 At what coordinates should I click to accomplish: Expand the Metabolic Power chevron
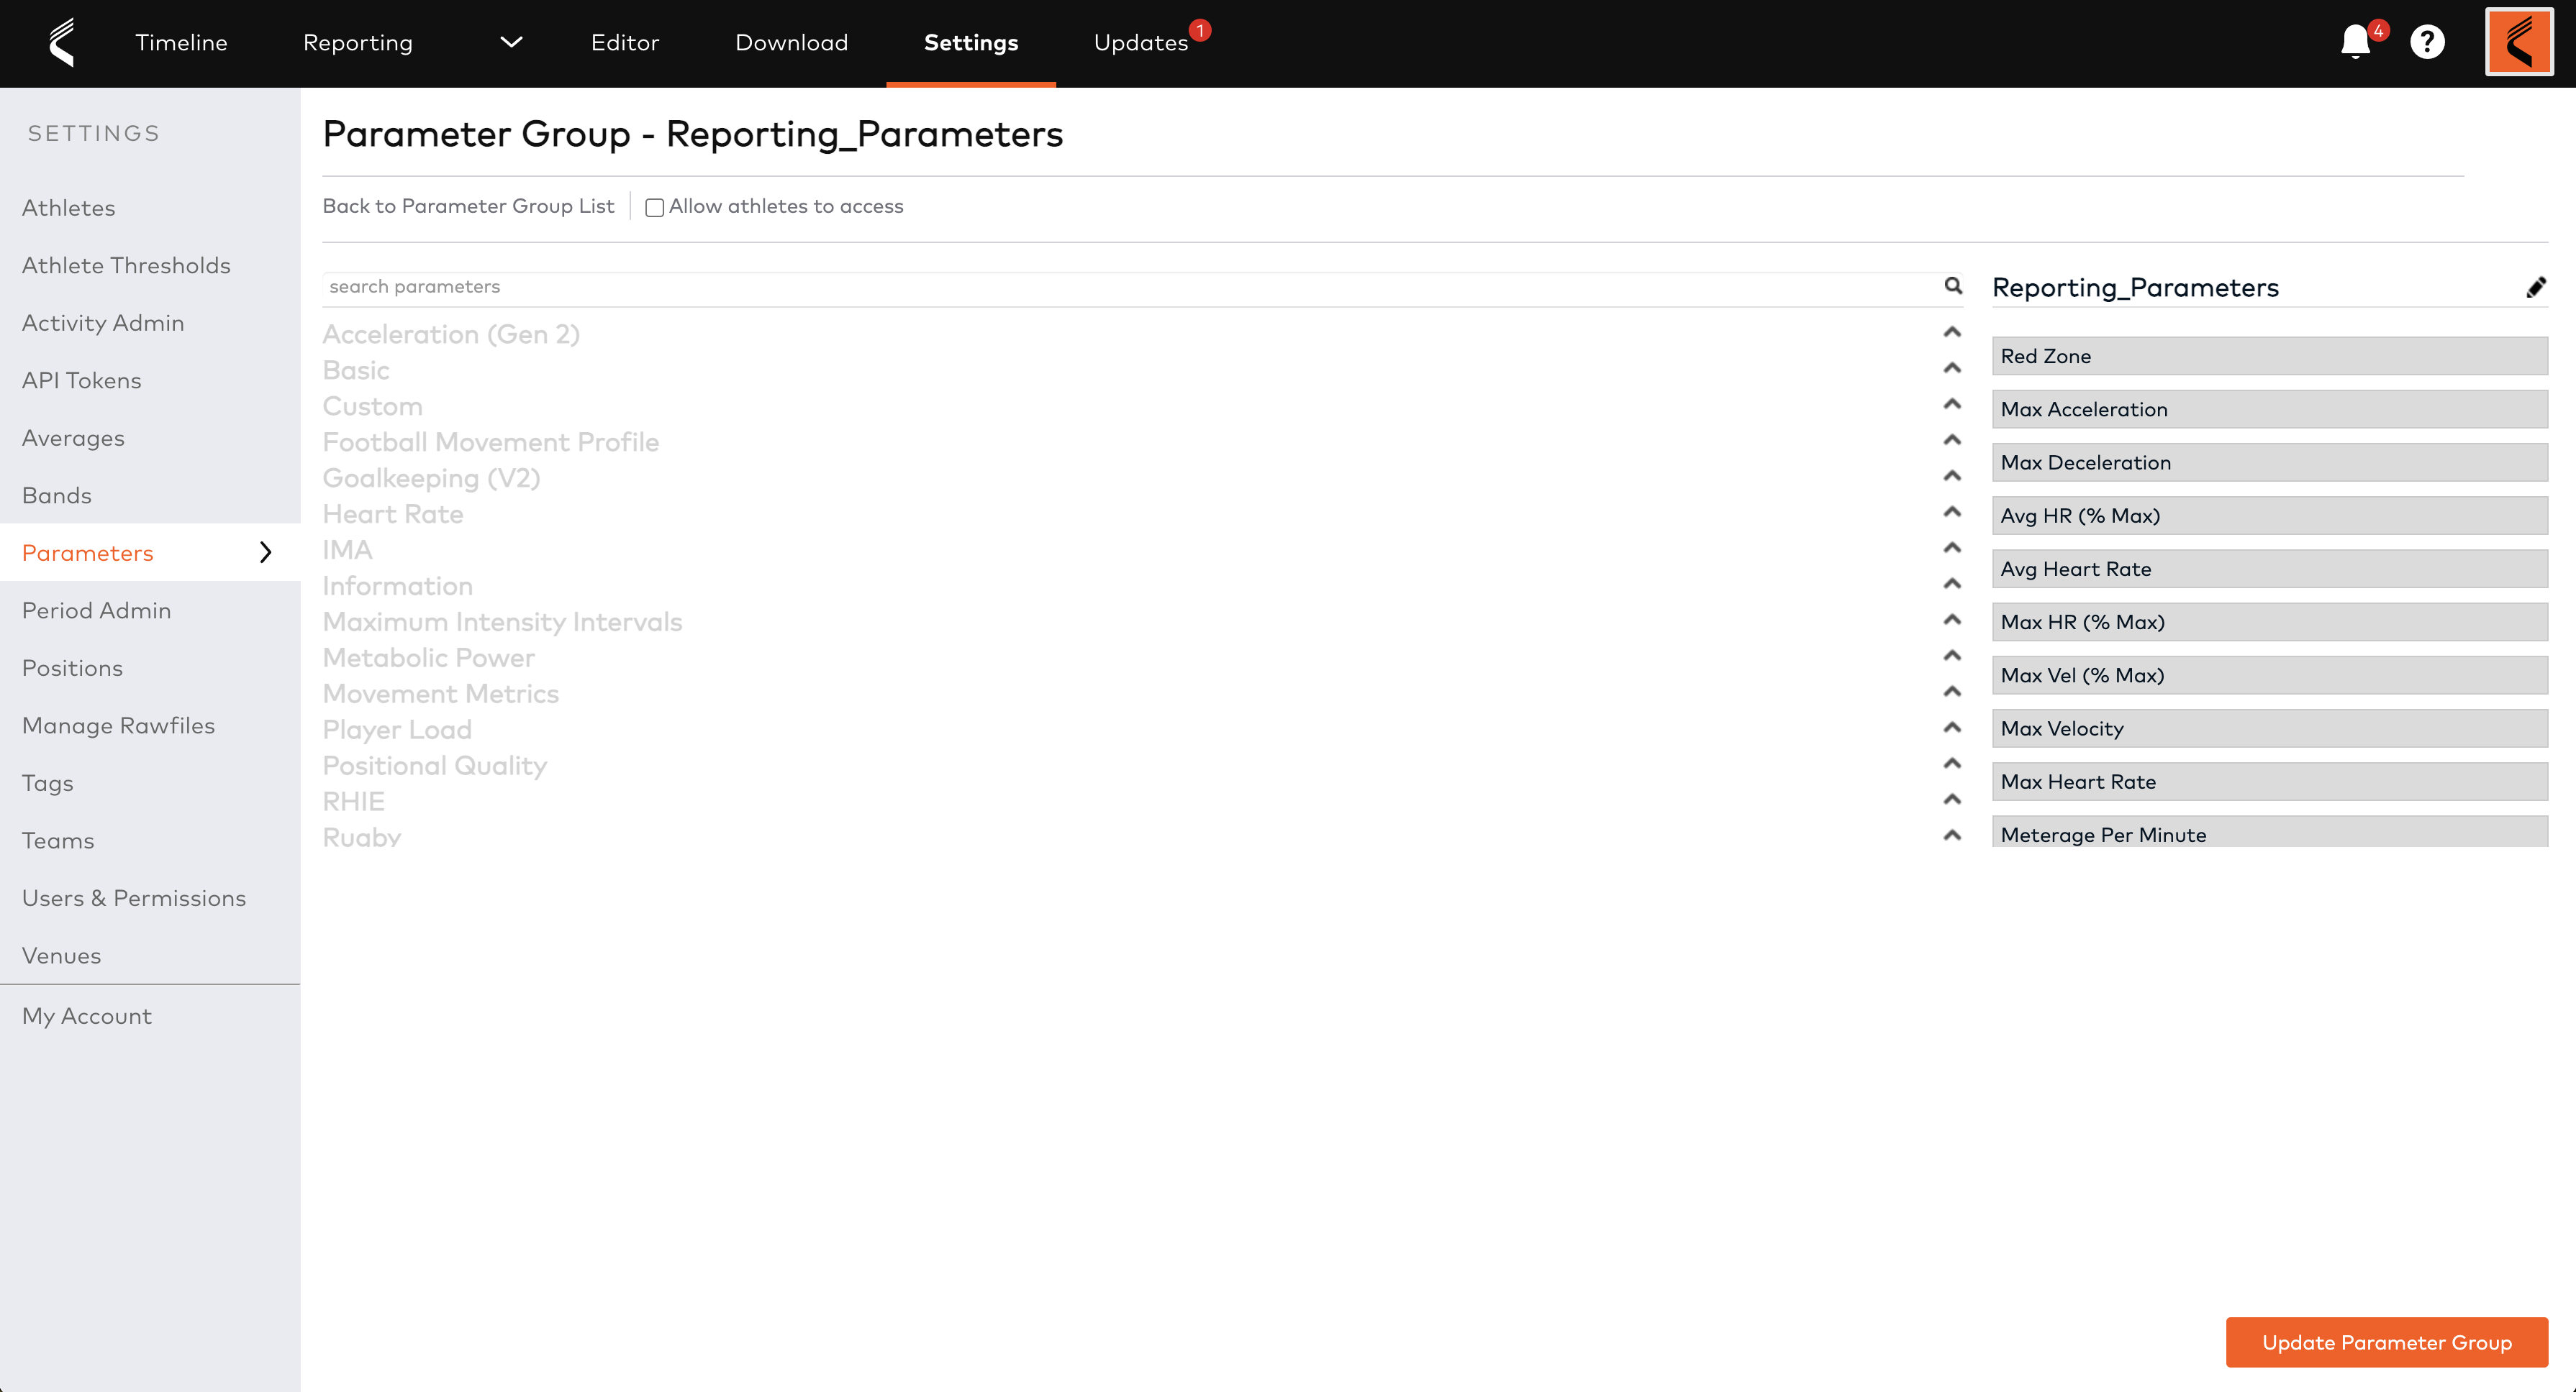[x=1952, y=656]
